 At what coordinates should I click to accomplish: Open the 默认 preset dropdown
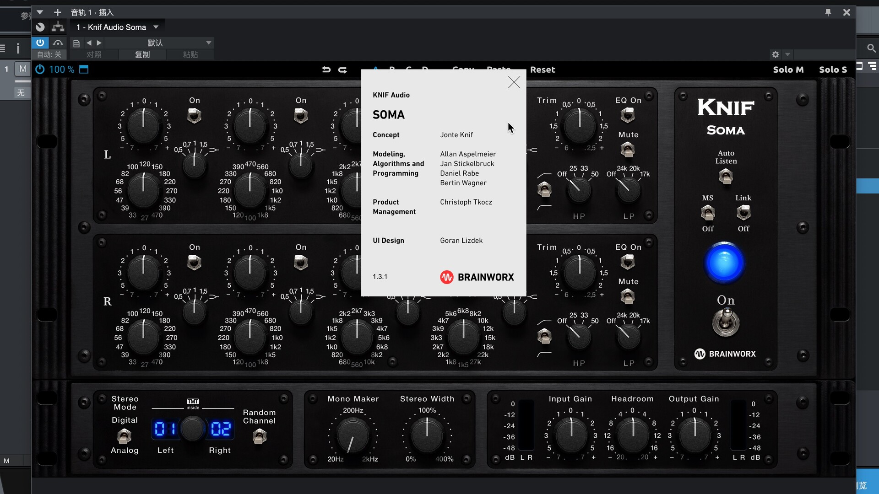159,43
